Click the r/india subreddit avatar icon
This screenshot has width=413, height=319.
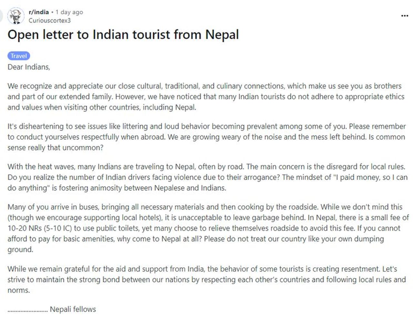(15, 16)
